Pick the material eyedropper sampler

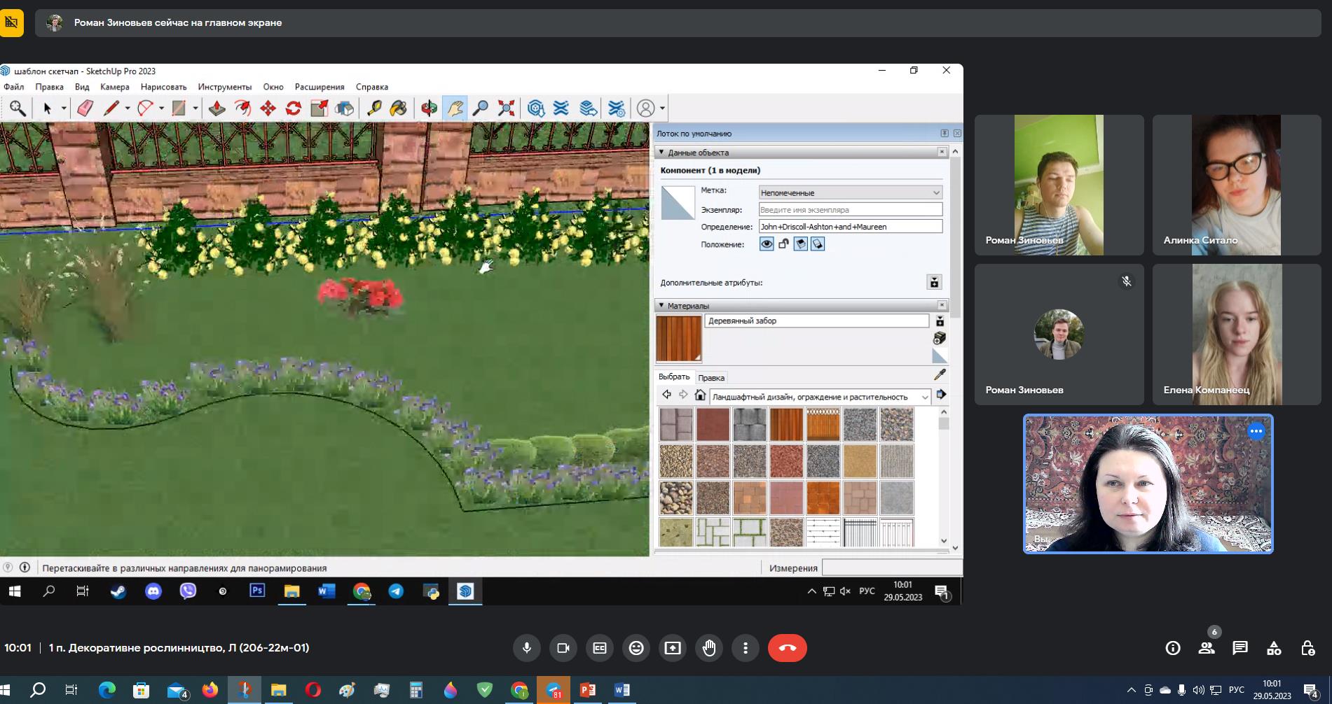pyautogui.click(x=940, y=375)
